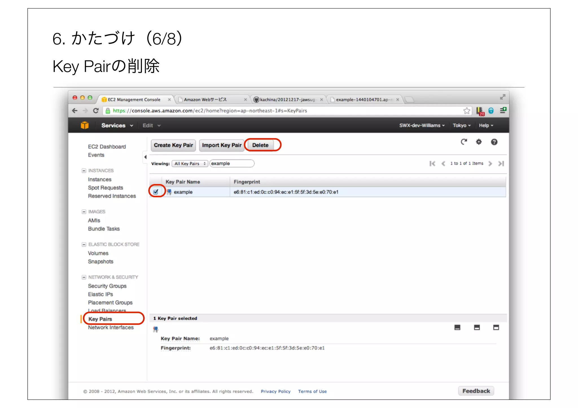Screen dimensions: 578x408
Task: Collapse the ELASTIC BLOCK STORE section
Action: [84, 244]
